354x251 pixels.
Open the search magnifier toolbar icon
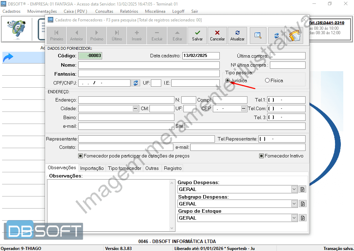pos(258,36)
